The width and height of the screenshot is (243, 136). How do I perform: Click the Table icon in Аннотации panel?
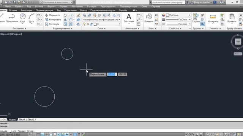(x=139, y=24)
